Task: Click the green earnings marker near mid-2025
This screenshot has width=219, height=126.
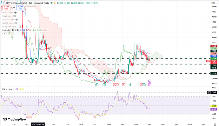Action: [x=130, y=85]
